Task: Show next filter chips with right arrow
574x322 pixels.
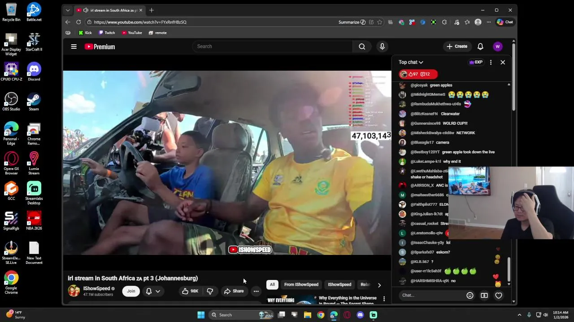Action: (379, 285)
